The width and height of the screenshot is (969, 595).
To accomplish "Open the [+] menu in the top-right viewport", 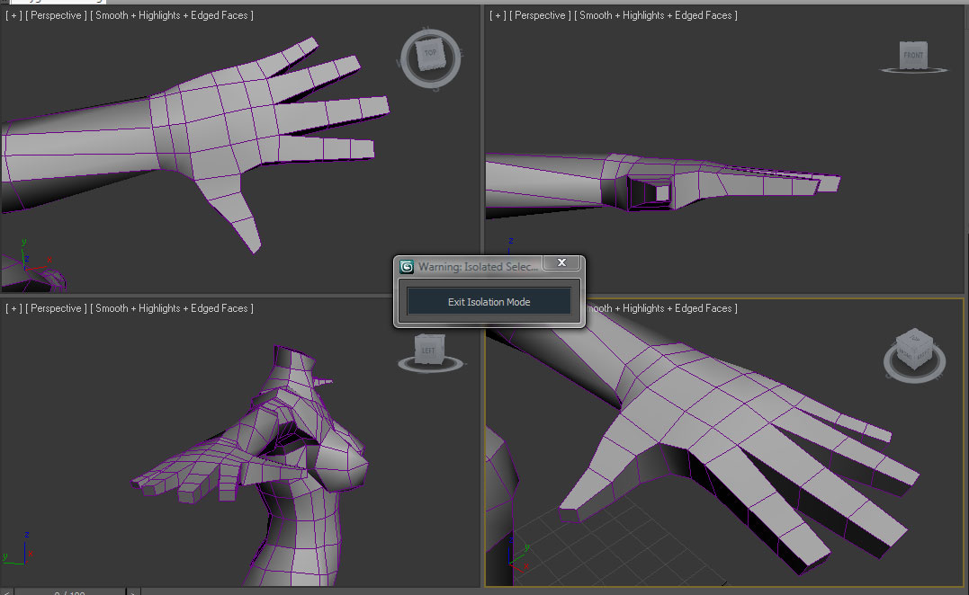I will (498, 15).
